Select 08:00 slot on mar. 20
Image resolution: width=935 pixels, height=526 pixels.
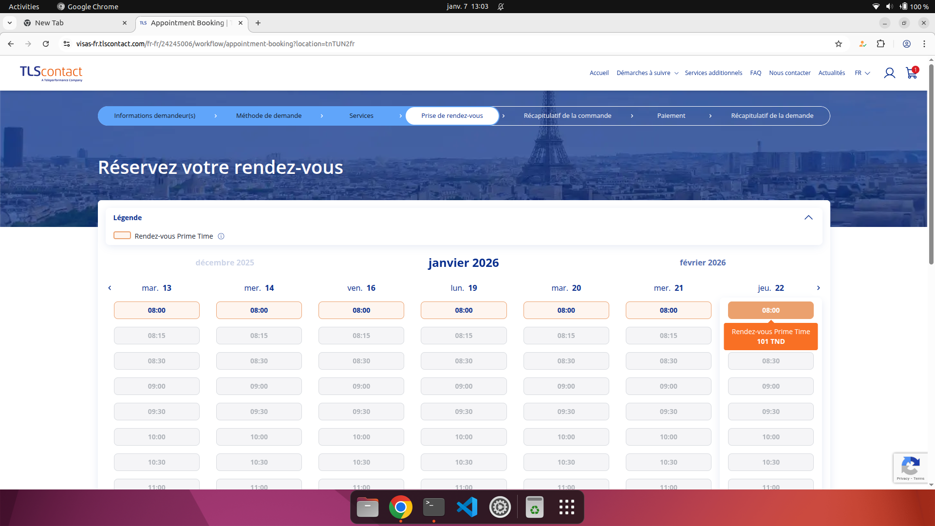point(566,310)
